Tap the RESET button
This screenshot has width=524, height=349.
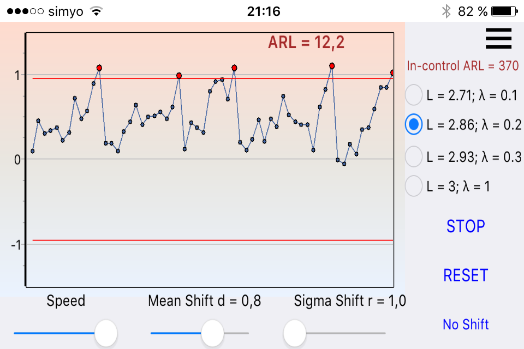[466, 275]
